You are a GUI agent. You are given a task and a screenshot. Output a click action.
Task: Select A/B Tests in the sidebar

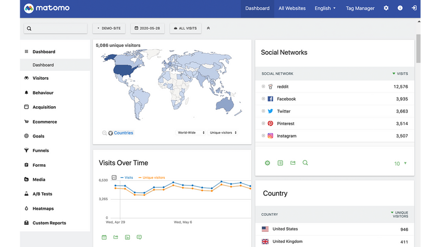point(42,194)
